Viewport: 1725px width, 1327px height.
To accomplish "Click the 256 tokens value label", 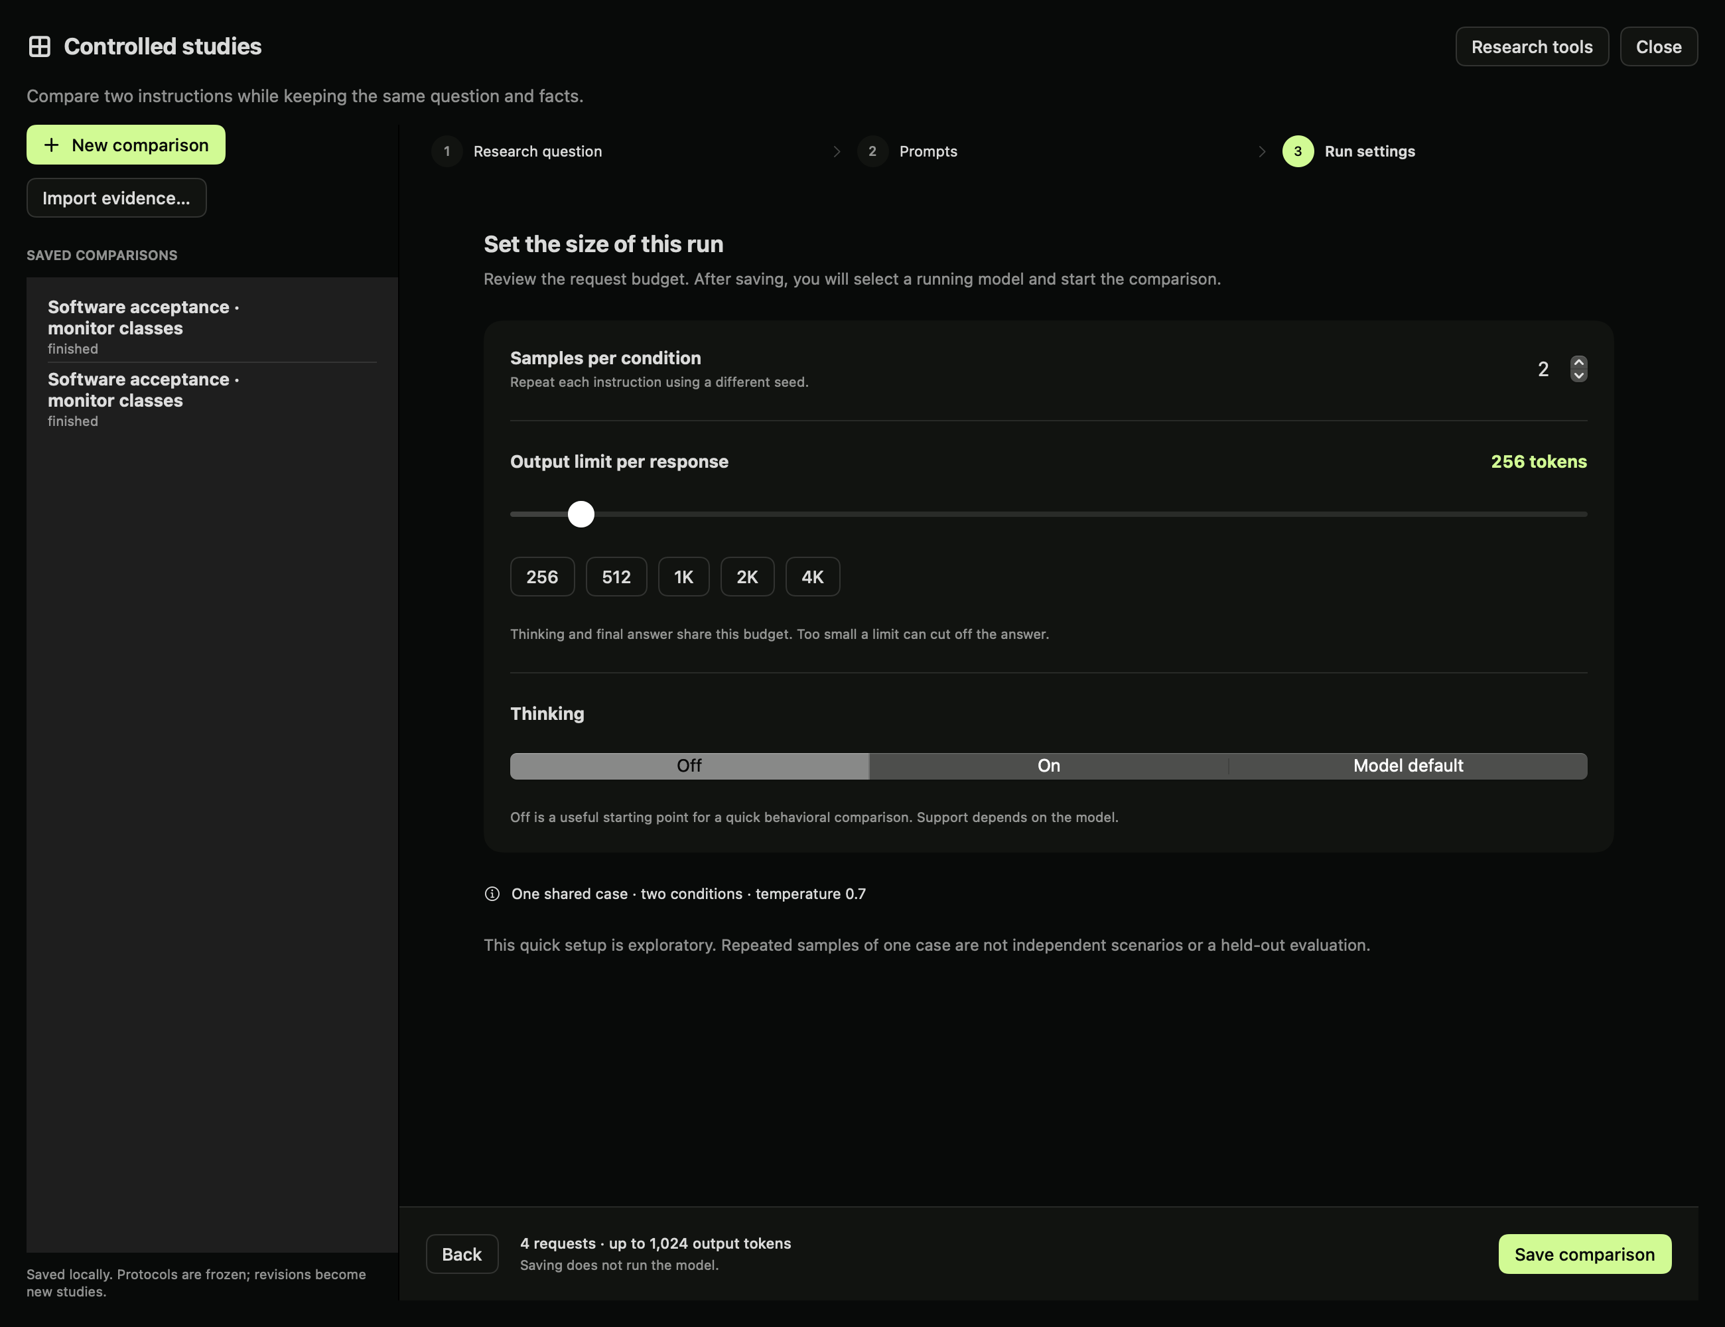I will 1539,461.
